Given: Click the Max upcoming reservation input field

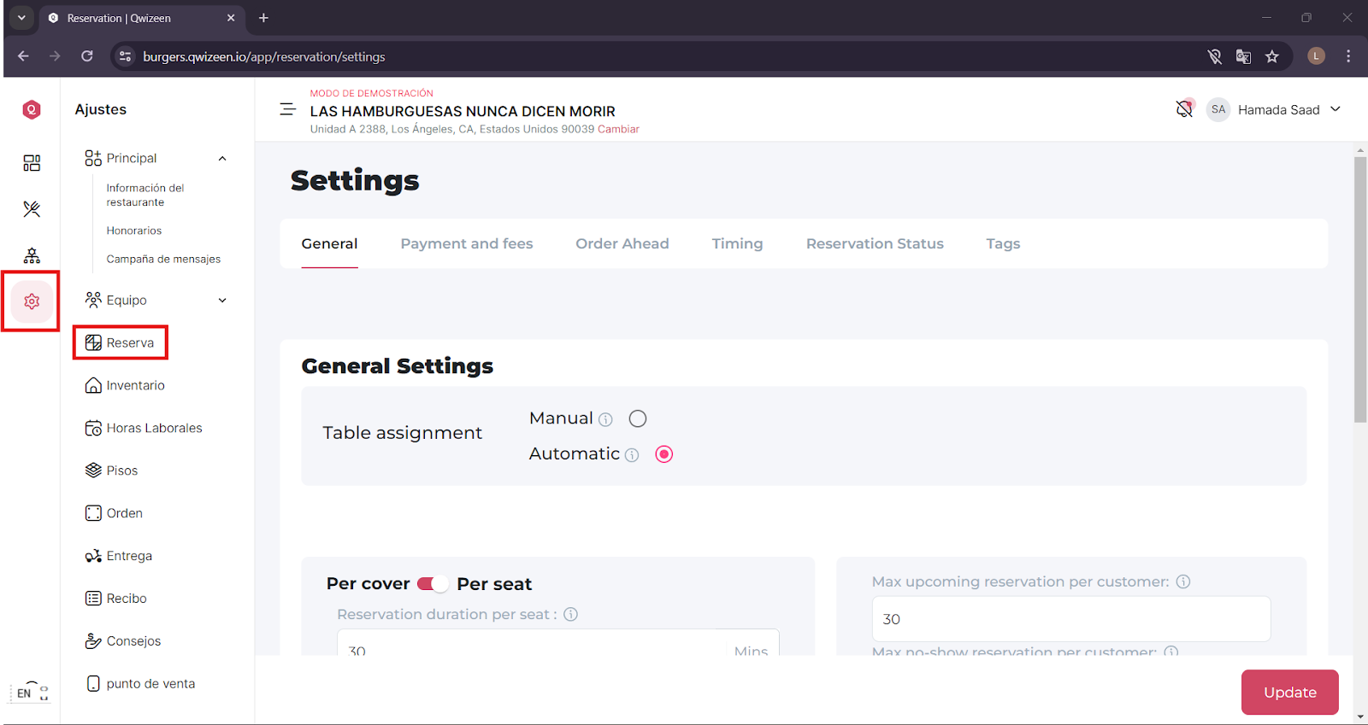Looking at the screenshot, I should tap(1070, 619).
